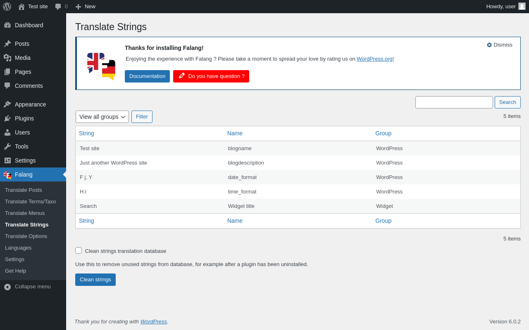Open the comments bubble in admin bar
529x330 pixels.
click(x=58, y=7)
